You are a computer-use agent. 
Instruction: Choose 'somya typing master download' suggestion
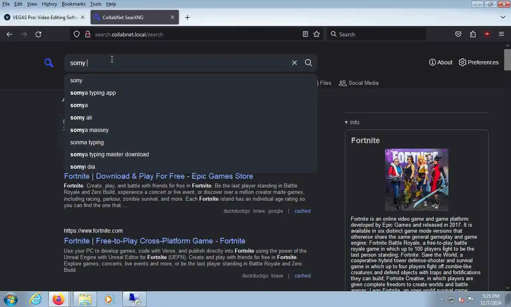pos(191,154)
